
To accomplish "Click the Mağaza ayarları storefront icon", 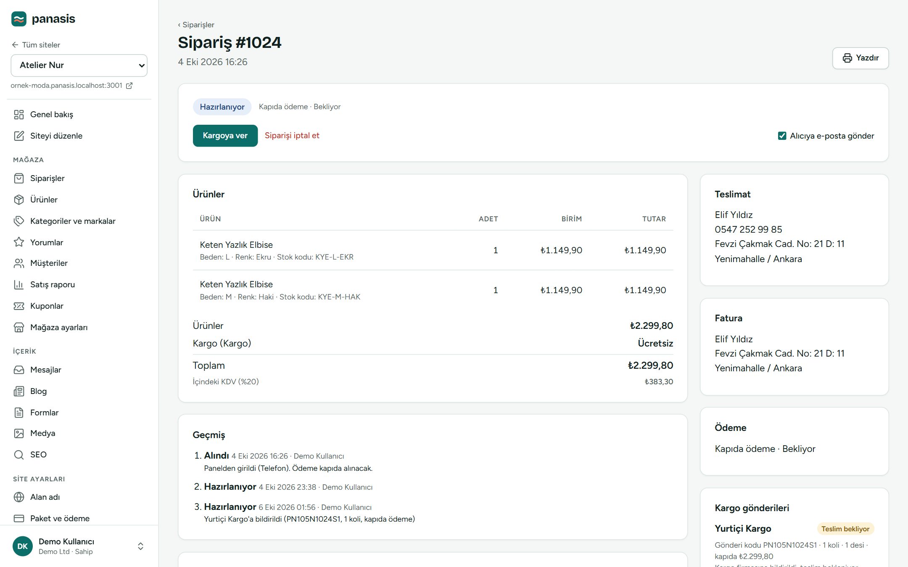I will (x=19, y=328).
